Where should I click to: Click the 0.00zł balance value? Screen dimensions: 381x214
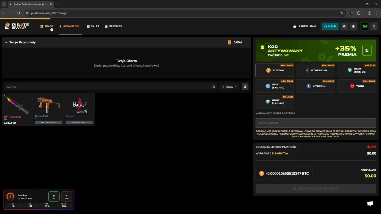coord(238,42)
